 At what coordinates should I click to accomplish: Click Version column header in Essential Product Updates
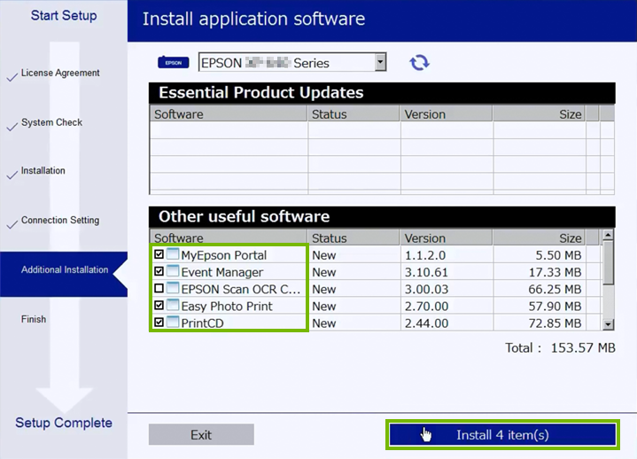point(447,113)
